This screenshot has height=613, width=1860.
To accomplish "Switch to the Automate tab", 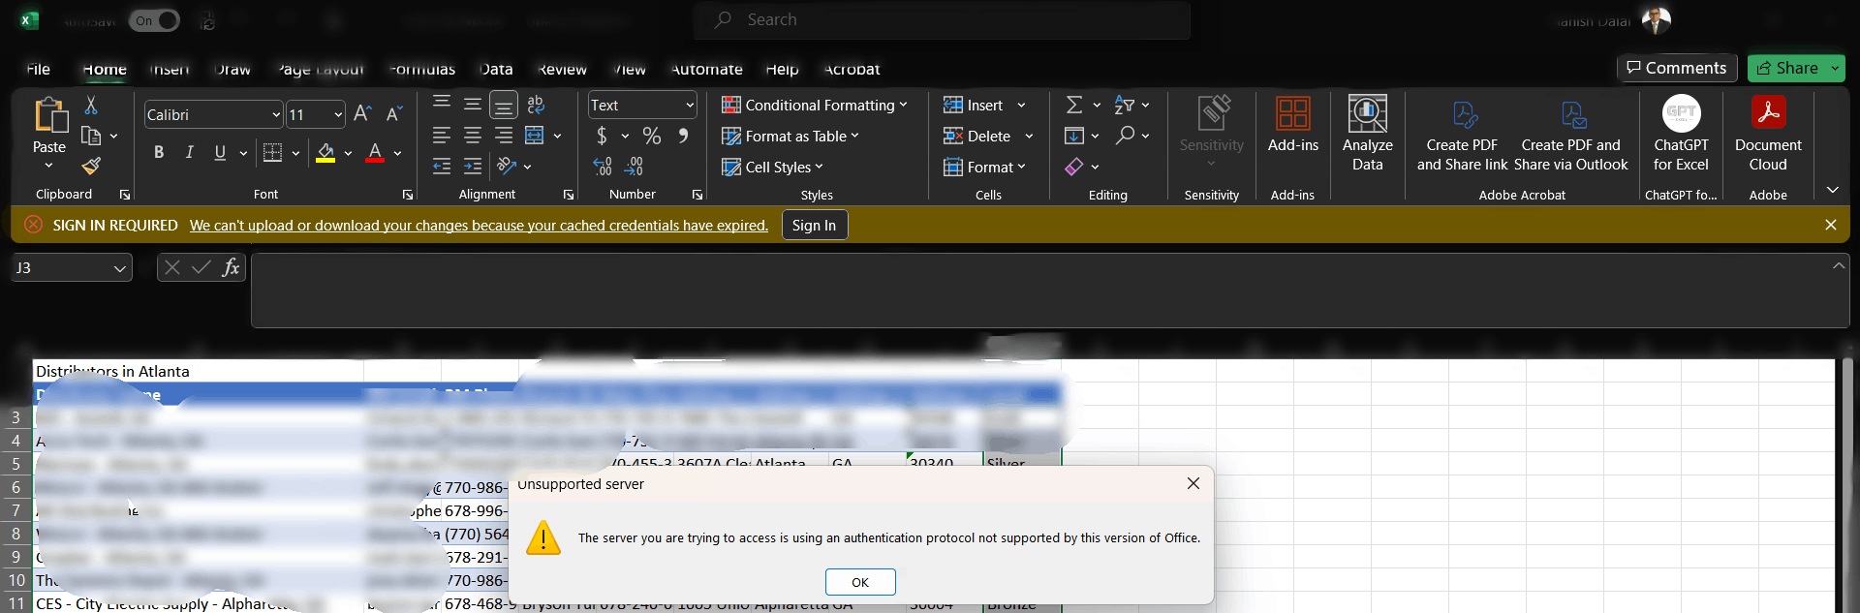I will click(707, 69).
